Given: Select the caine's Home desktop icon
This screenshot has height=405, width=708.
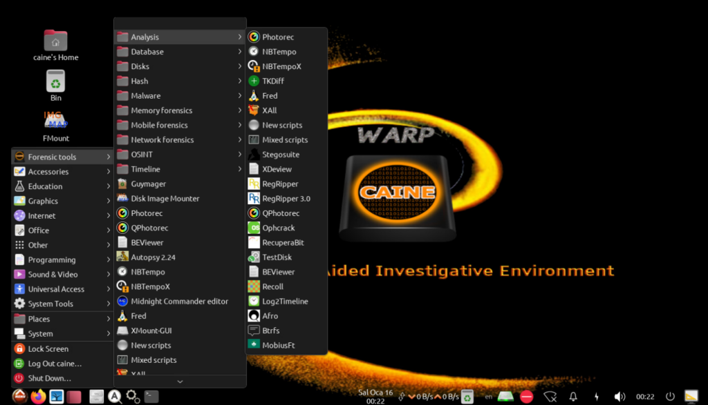Looking at the screenshot, I should (x=55, y=46).
